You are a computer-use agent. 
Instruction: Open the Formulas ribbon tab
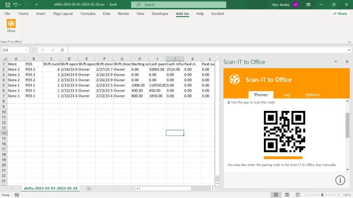[88, 14]
